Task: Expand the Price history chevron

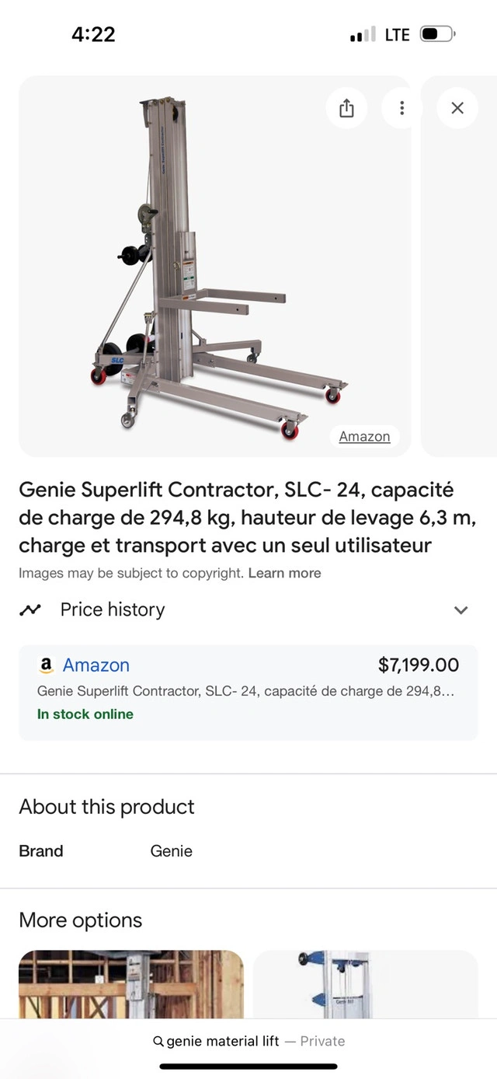Action: point(461,610)
